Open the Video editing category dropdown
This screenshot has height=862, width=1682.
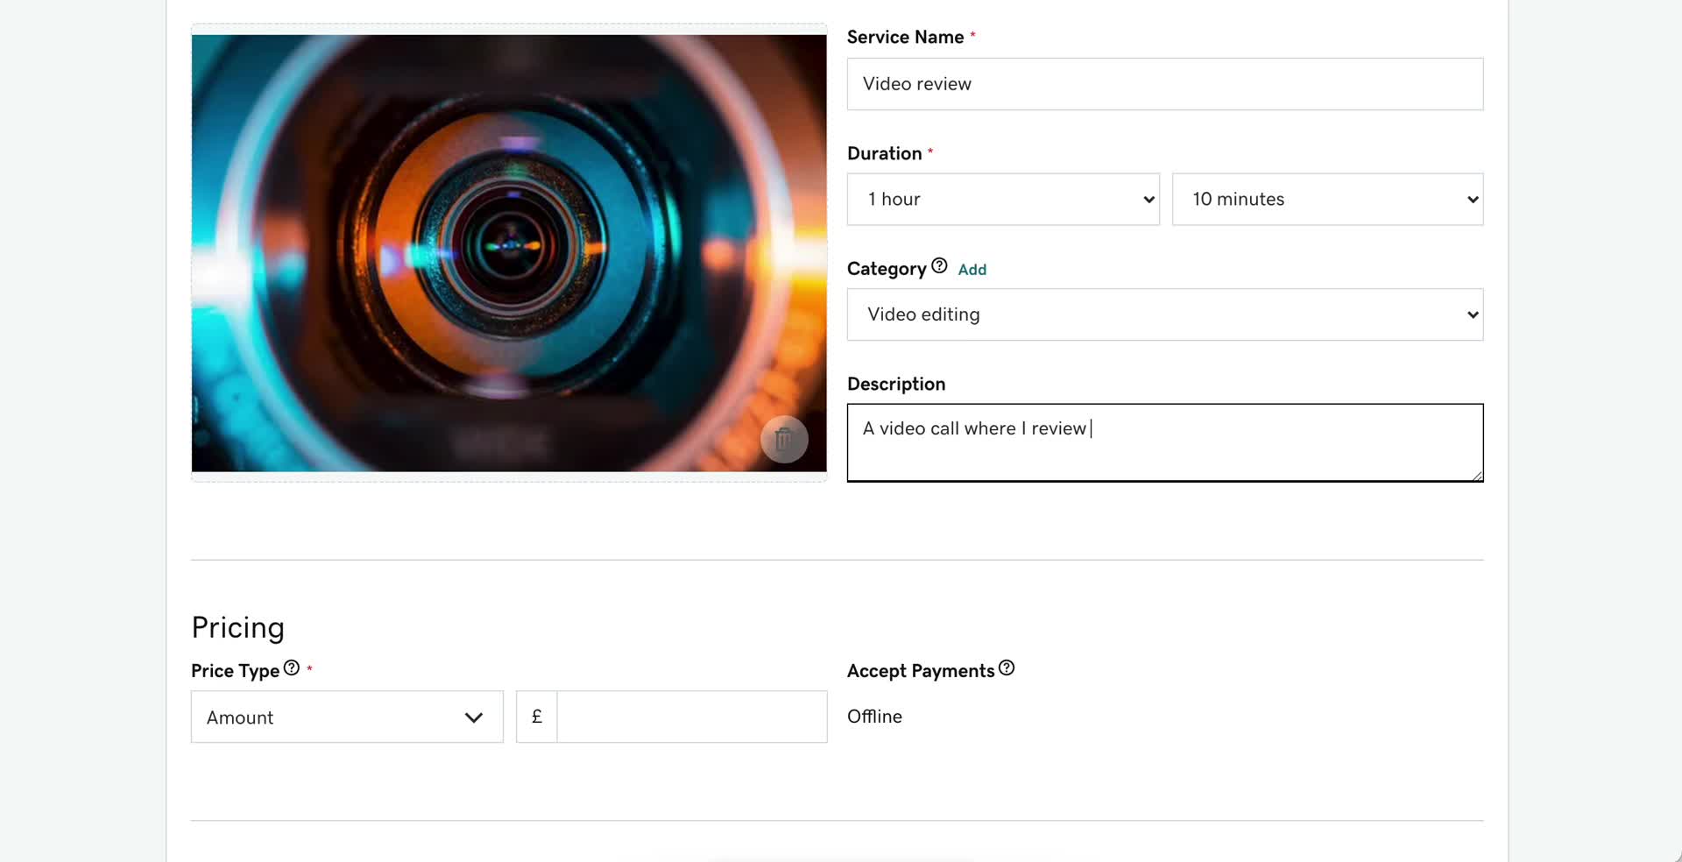1165,314
